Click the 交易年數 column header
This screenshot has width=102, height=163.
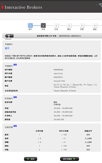(x=39, y=131)
